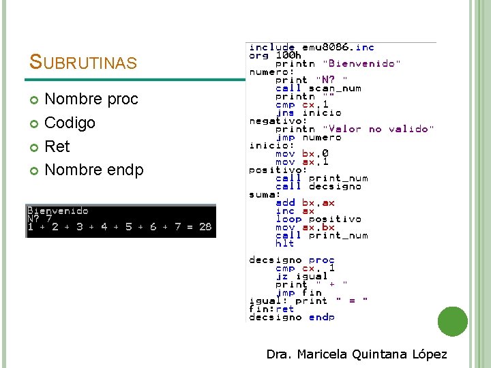Select the 'printn "Valor no valido"' line

point(355,129)
